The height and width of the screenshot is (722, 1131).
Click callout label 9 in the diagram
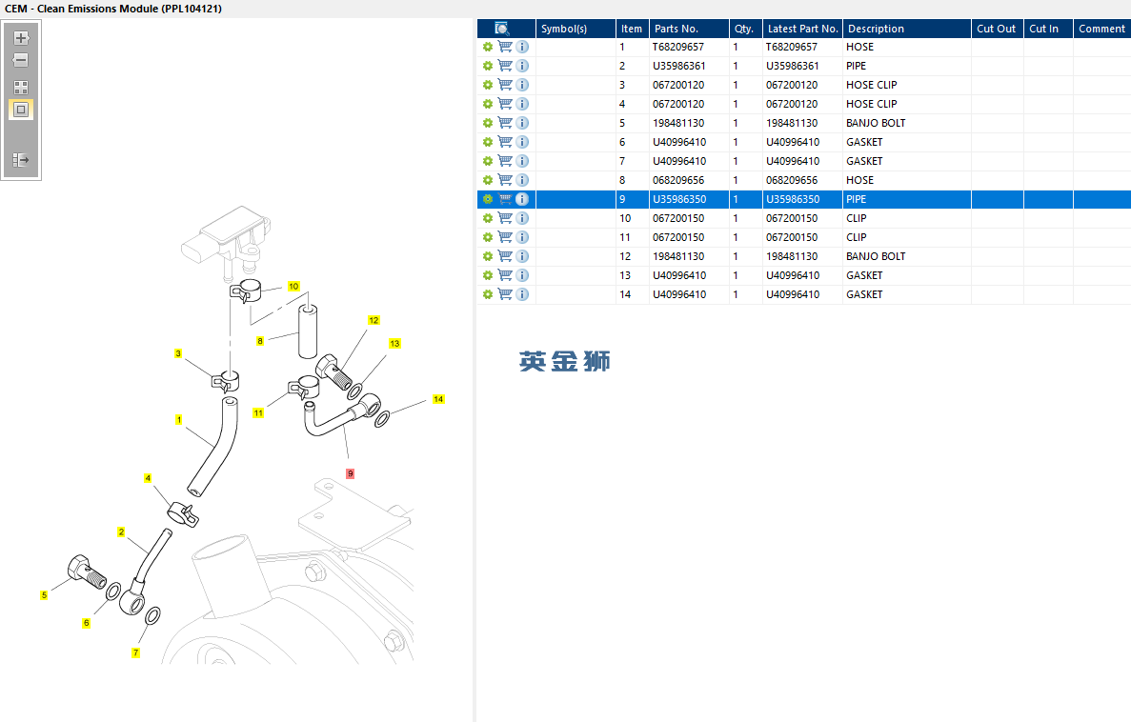point(351,473)
